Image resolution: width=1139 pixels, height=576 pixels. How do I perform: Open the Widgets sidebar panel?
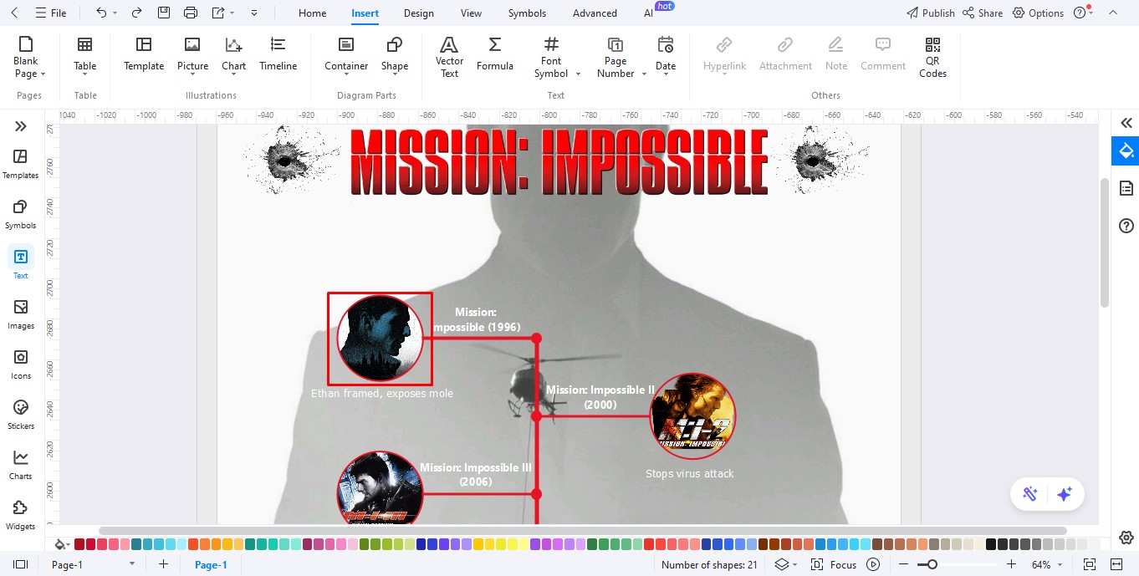tap(21, 515)
